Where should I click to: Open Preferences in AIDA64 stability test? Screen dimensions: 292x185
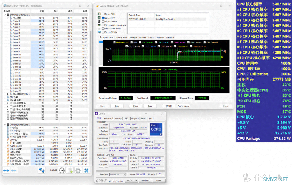coord(183,106)
